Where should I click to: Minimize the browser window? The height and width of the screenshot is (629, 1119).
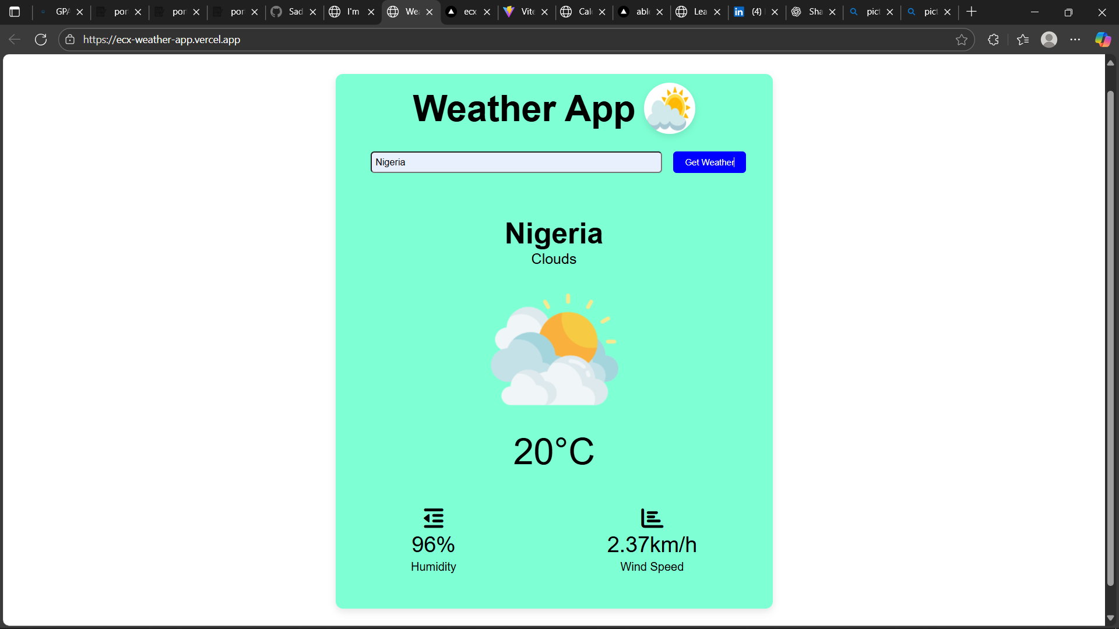[x=1035, y=12]
